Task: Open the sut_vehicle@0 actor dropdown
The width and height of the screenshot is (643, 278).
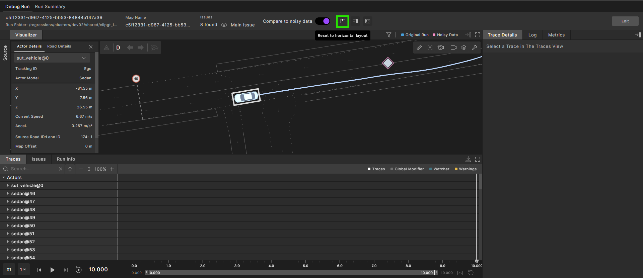Action: (x=52, y=58)
